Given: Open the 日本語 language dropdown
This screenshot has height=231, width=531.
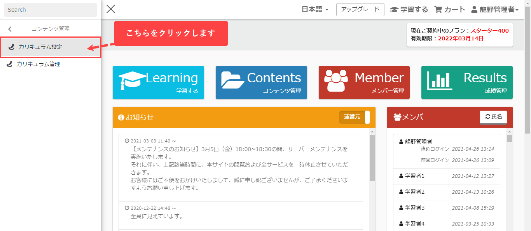Looking at the screenshot, I should [315, 10].
